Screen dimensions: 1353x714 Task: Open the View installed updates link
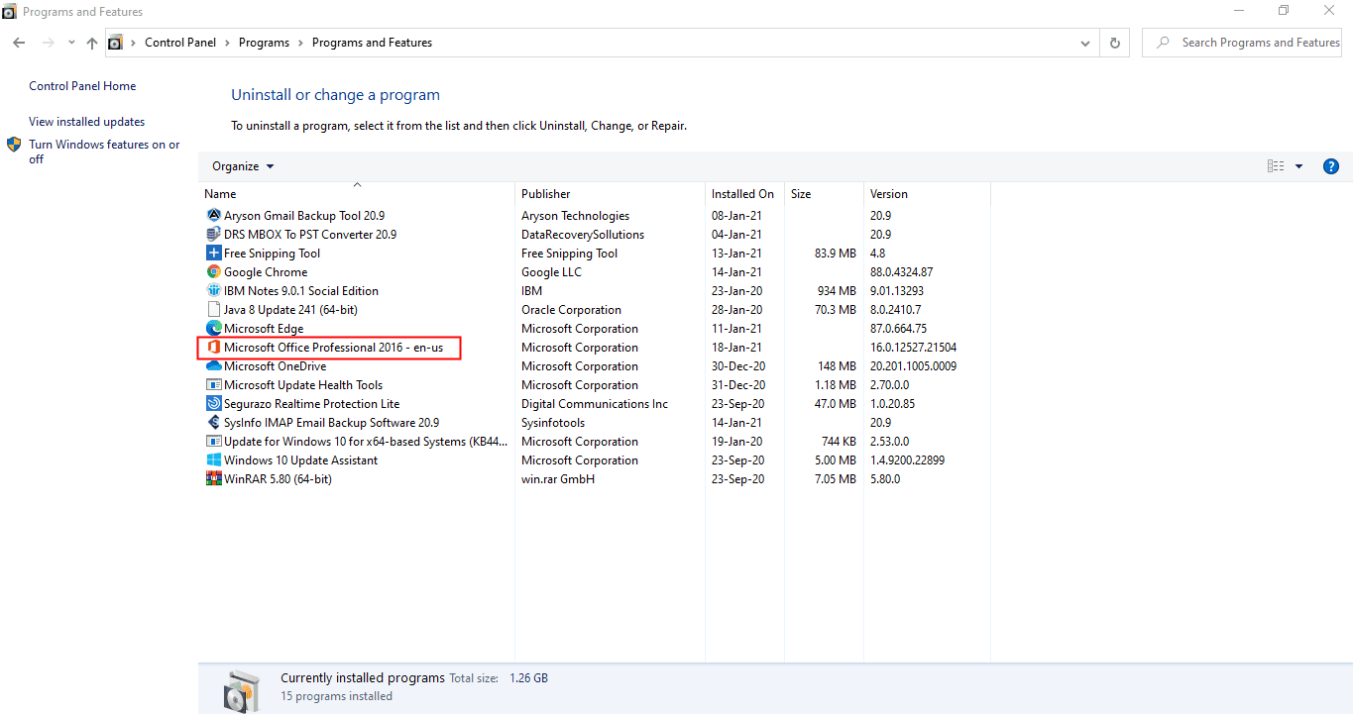point(86,122)
